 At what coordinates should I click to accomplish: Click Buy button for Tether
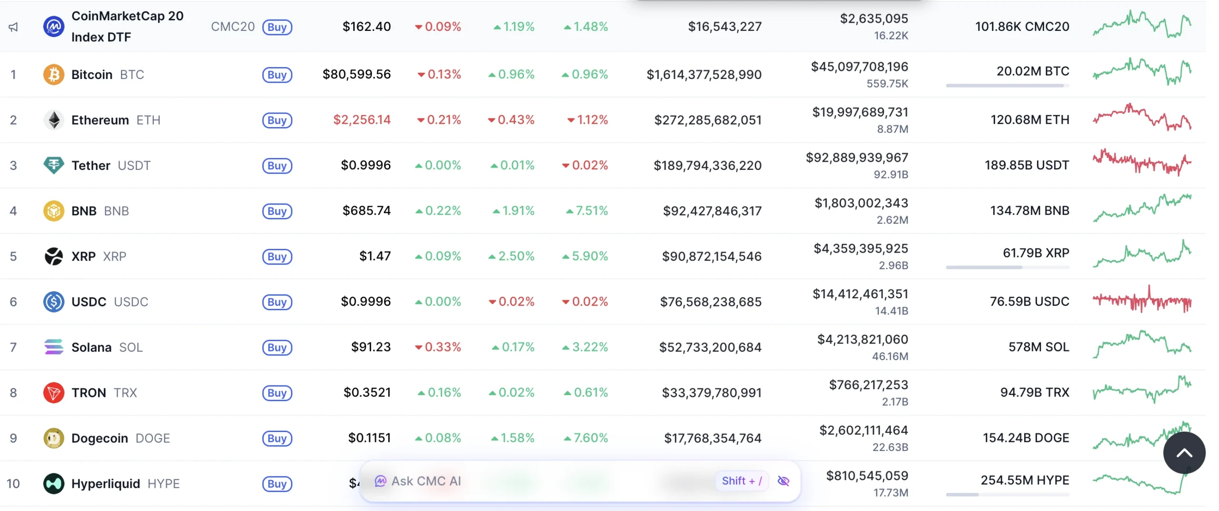tap(277, 166)
